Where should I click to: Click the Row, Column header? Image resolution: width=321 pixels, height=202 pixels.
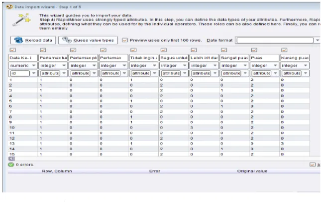[x=57, y=171]
